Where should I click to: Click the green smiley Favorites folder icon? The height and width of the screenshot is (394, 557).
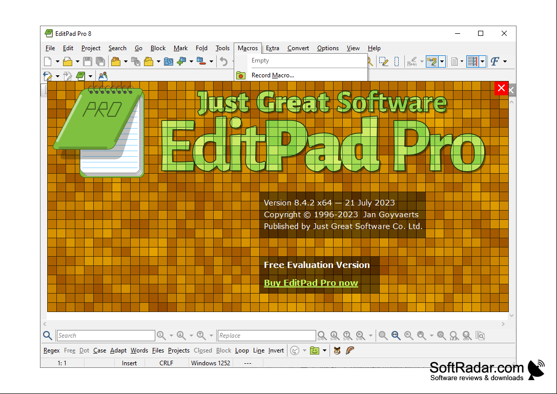[x=315, y=350]
